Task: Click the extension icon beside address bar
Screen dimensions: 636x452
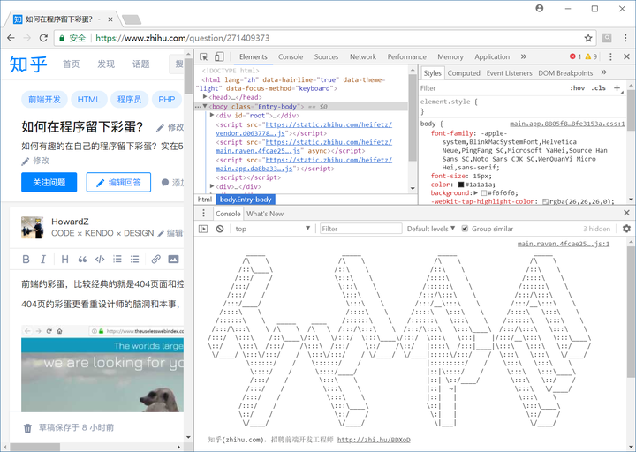Action: click(607, 38)
